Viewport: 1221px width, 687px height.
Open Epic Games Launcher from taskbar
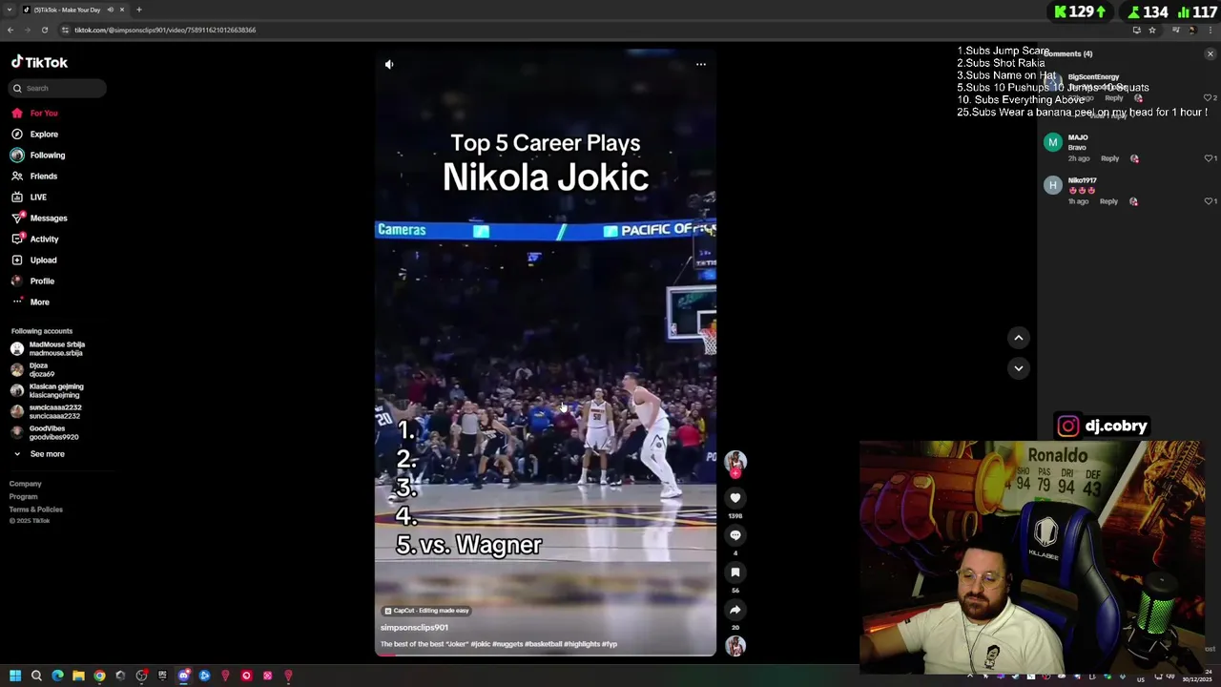point(162,676)
